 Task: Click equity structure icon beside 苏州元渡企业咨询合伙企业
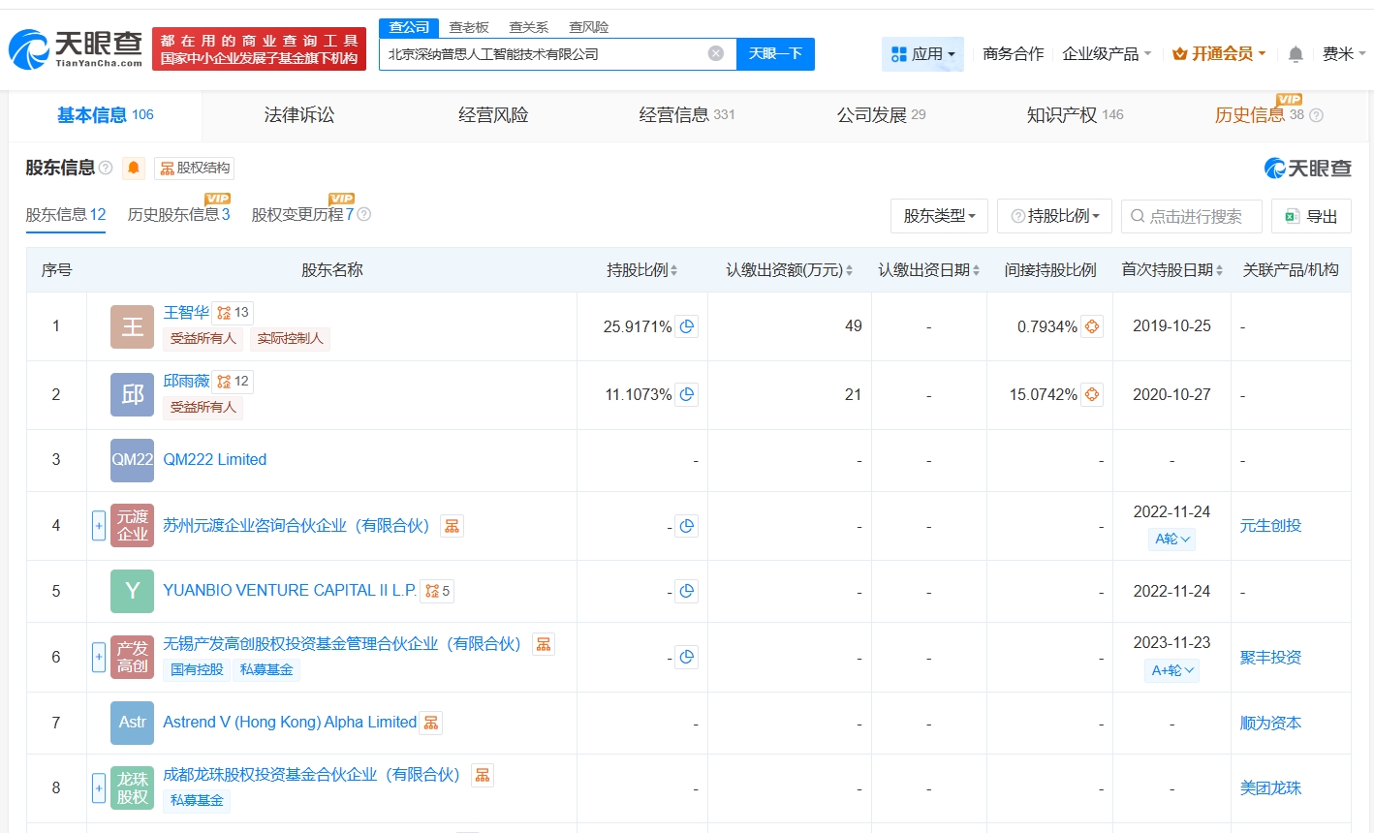(x=452, y=526)
